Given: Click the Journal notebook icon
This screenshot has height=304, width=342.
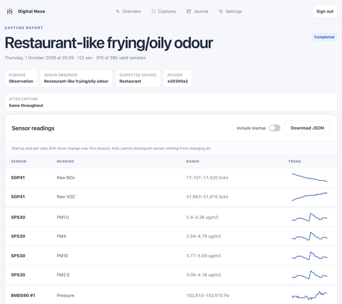Looking at the screenshot, I should [x=189, y=11].
